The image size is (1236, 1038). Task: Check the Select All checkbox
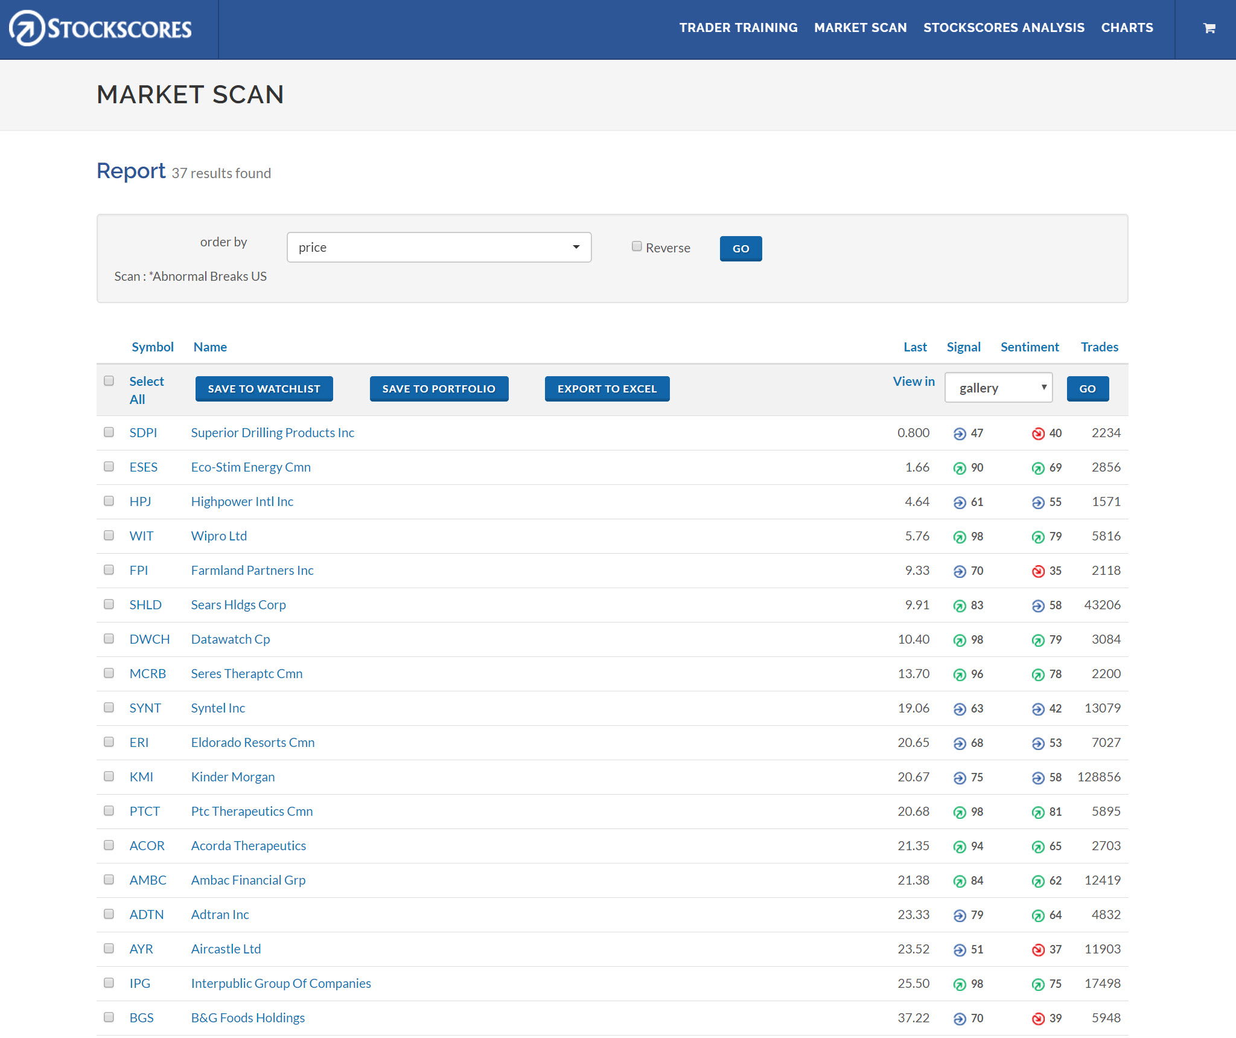(109, 380)
